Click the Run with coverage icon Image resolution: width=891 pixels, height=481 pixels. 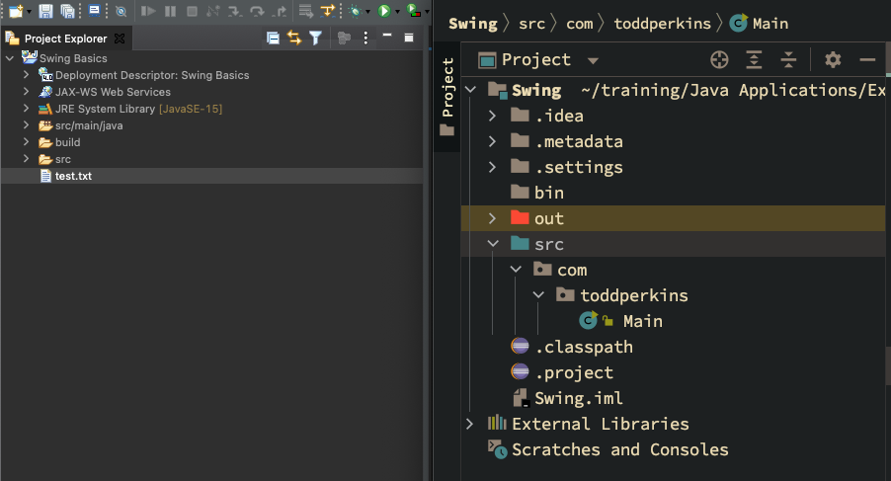tap(414, 11)
